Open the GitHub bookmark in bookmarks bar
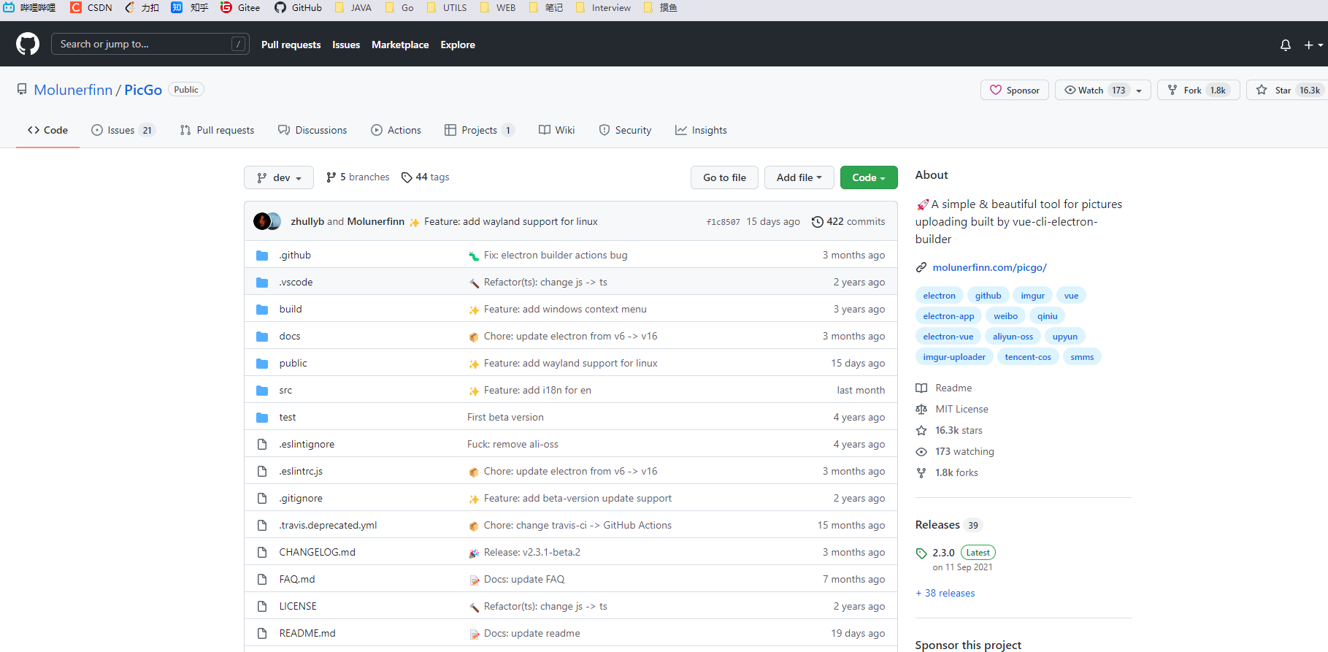This screenshot has height=652, width=1328. [299, 7]
